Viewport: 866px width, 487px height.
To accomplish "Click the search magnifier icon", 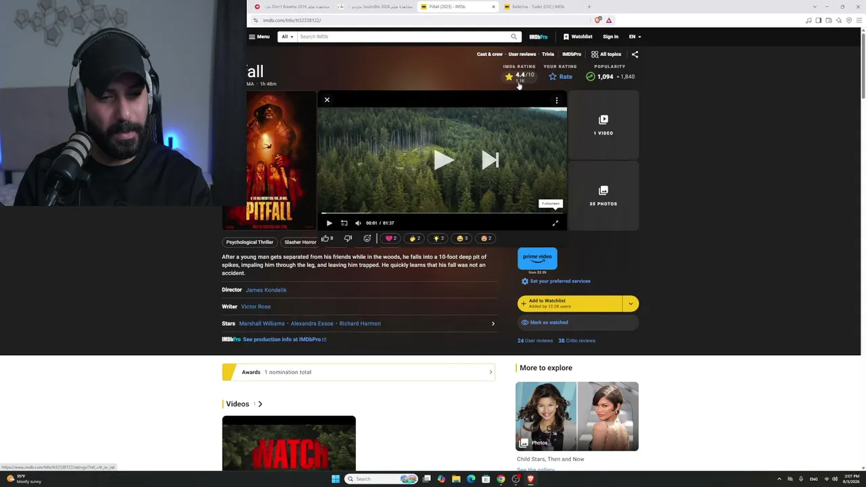I will pyautogui.click(x=514, y=37).
